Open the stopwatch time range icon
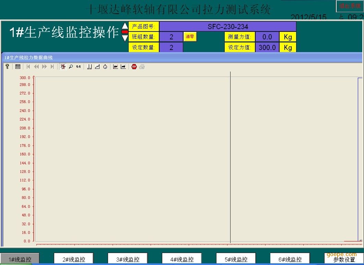This screenshot has height=265, width=364. [105, 67]
